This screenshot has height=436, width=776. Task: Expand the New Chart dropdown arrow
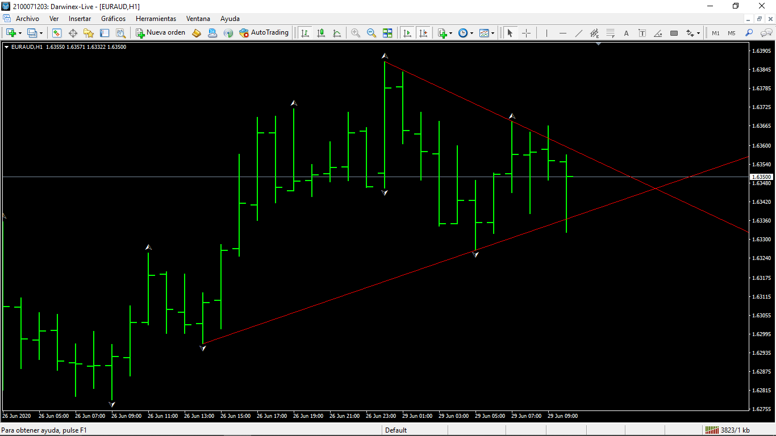[x=20, y=33]
